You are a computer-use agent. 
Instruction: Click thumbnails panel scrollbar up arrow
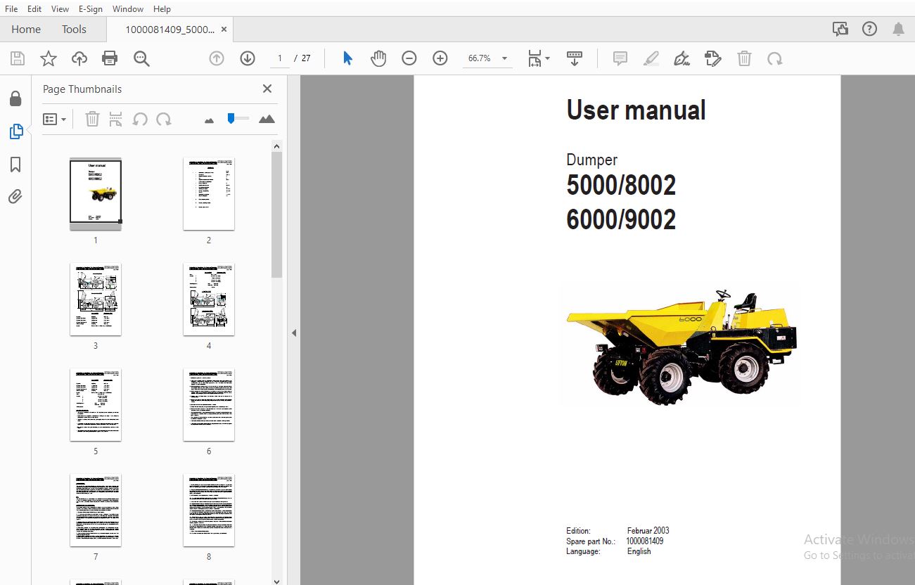[x=277, y=146]
